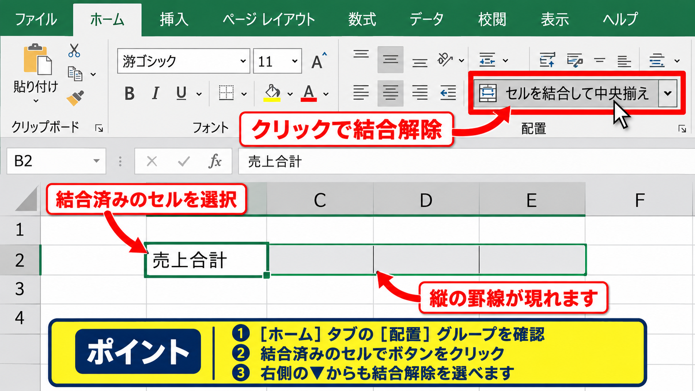Toggle Bold formatting
The image size is (695, 391).
click(129, 93)
